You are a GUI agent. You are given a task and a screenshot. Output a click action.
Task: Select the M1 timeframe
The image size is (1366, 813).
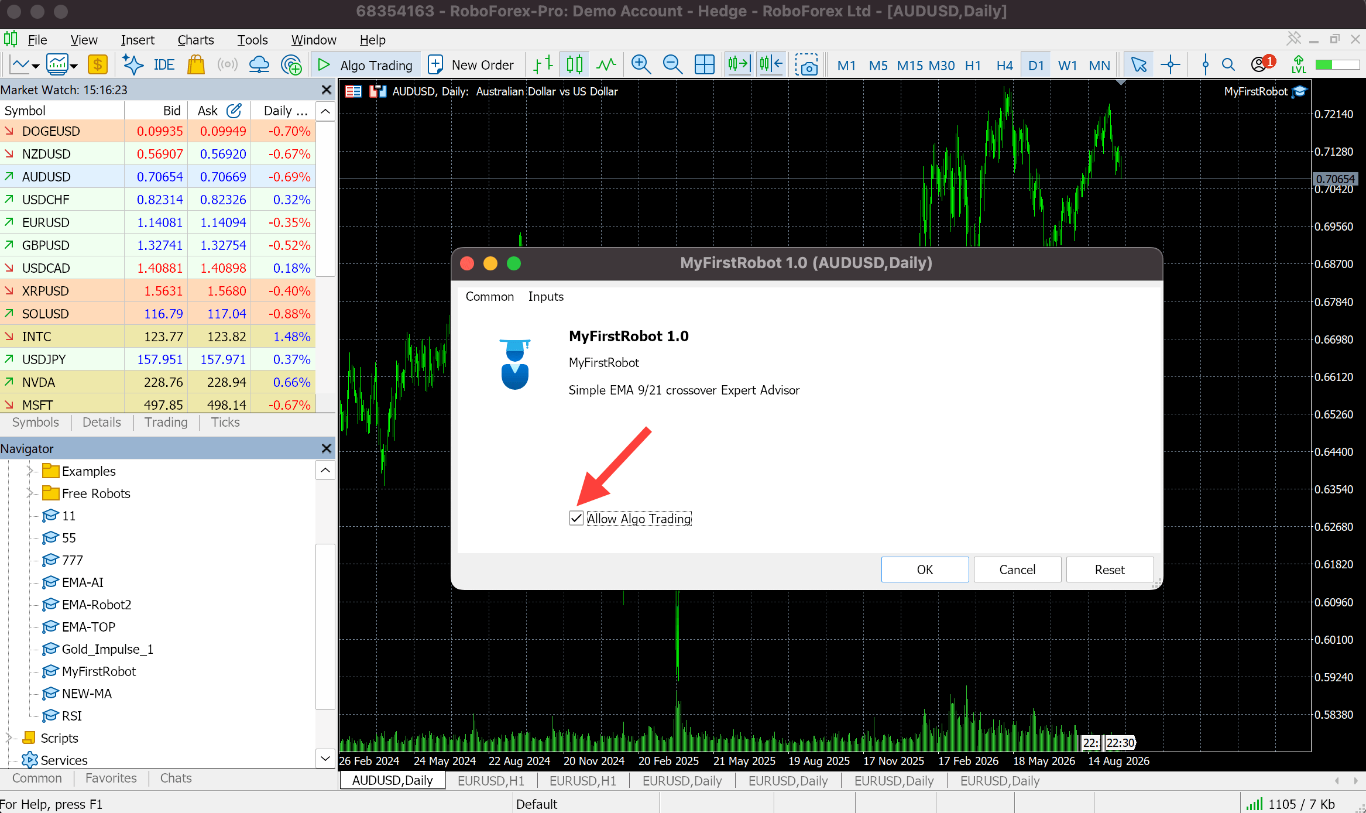click(846, 66)
